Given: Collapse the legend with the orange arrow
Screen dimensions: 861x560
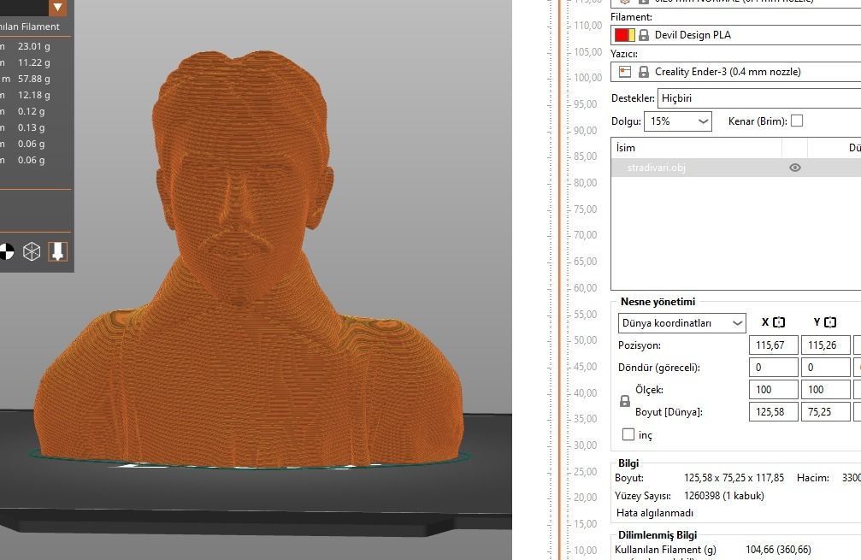Looking at the screenshot, I should pos(57,8).
